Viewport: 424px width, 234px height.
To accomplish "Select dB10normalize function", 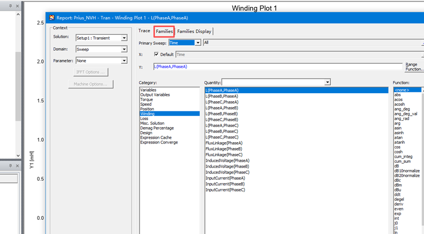I will point(407,171).
